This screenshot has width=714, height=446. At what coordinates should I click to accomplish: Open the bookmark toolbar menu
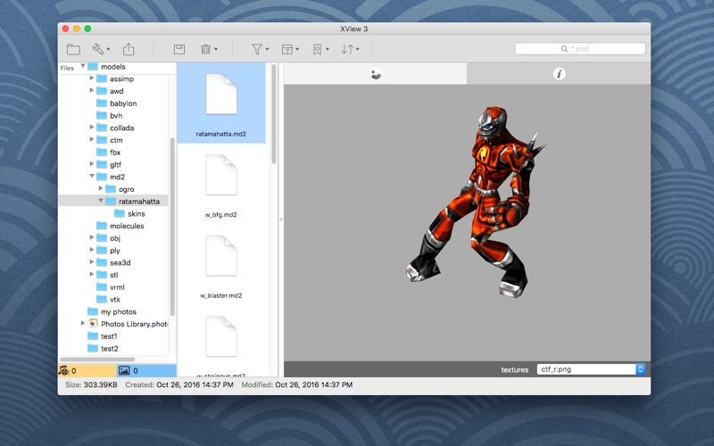pyautogui.click(x=320, y=49)
